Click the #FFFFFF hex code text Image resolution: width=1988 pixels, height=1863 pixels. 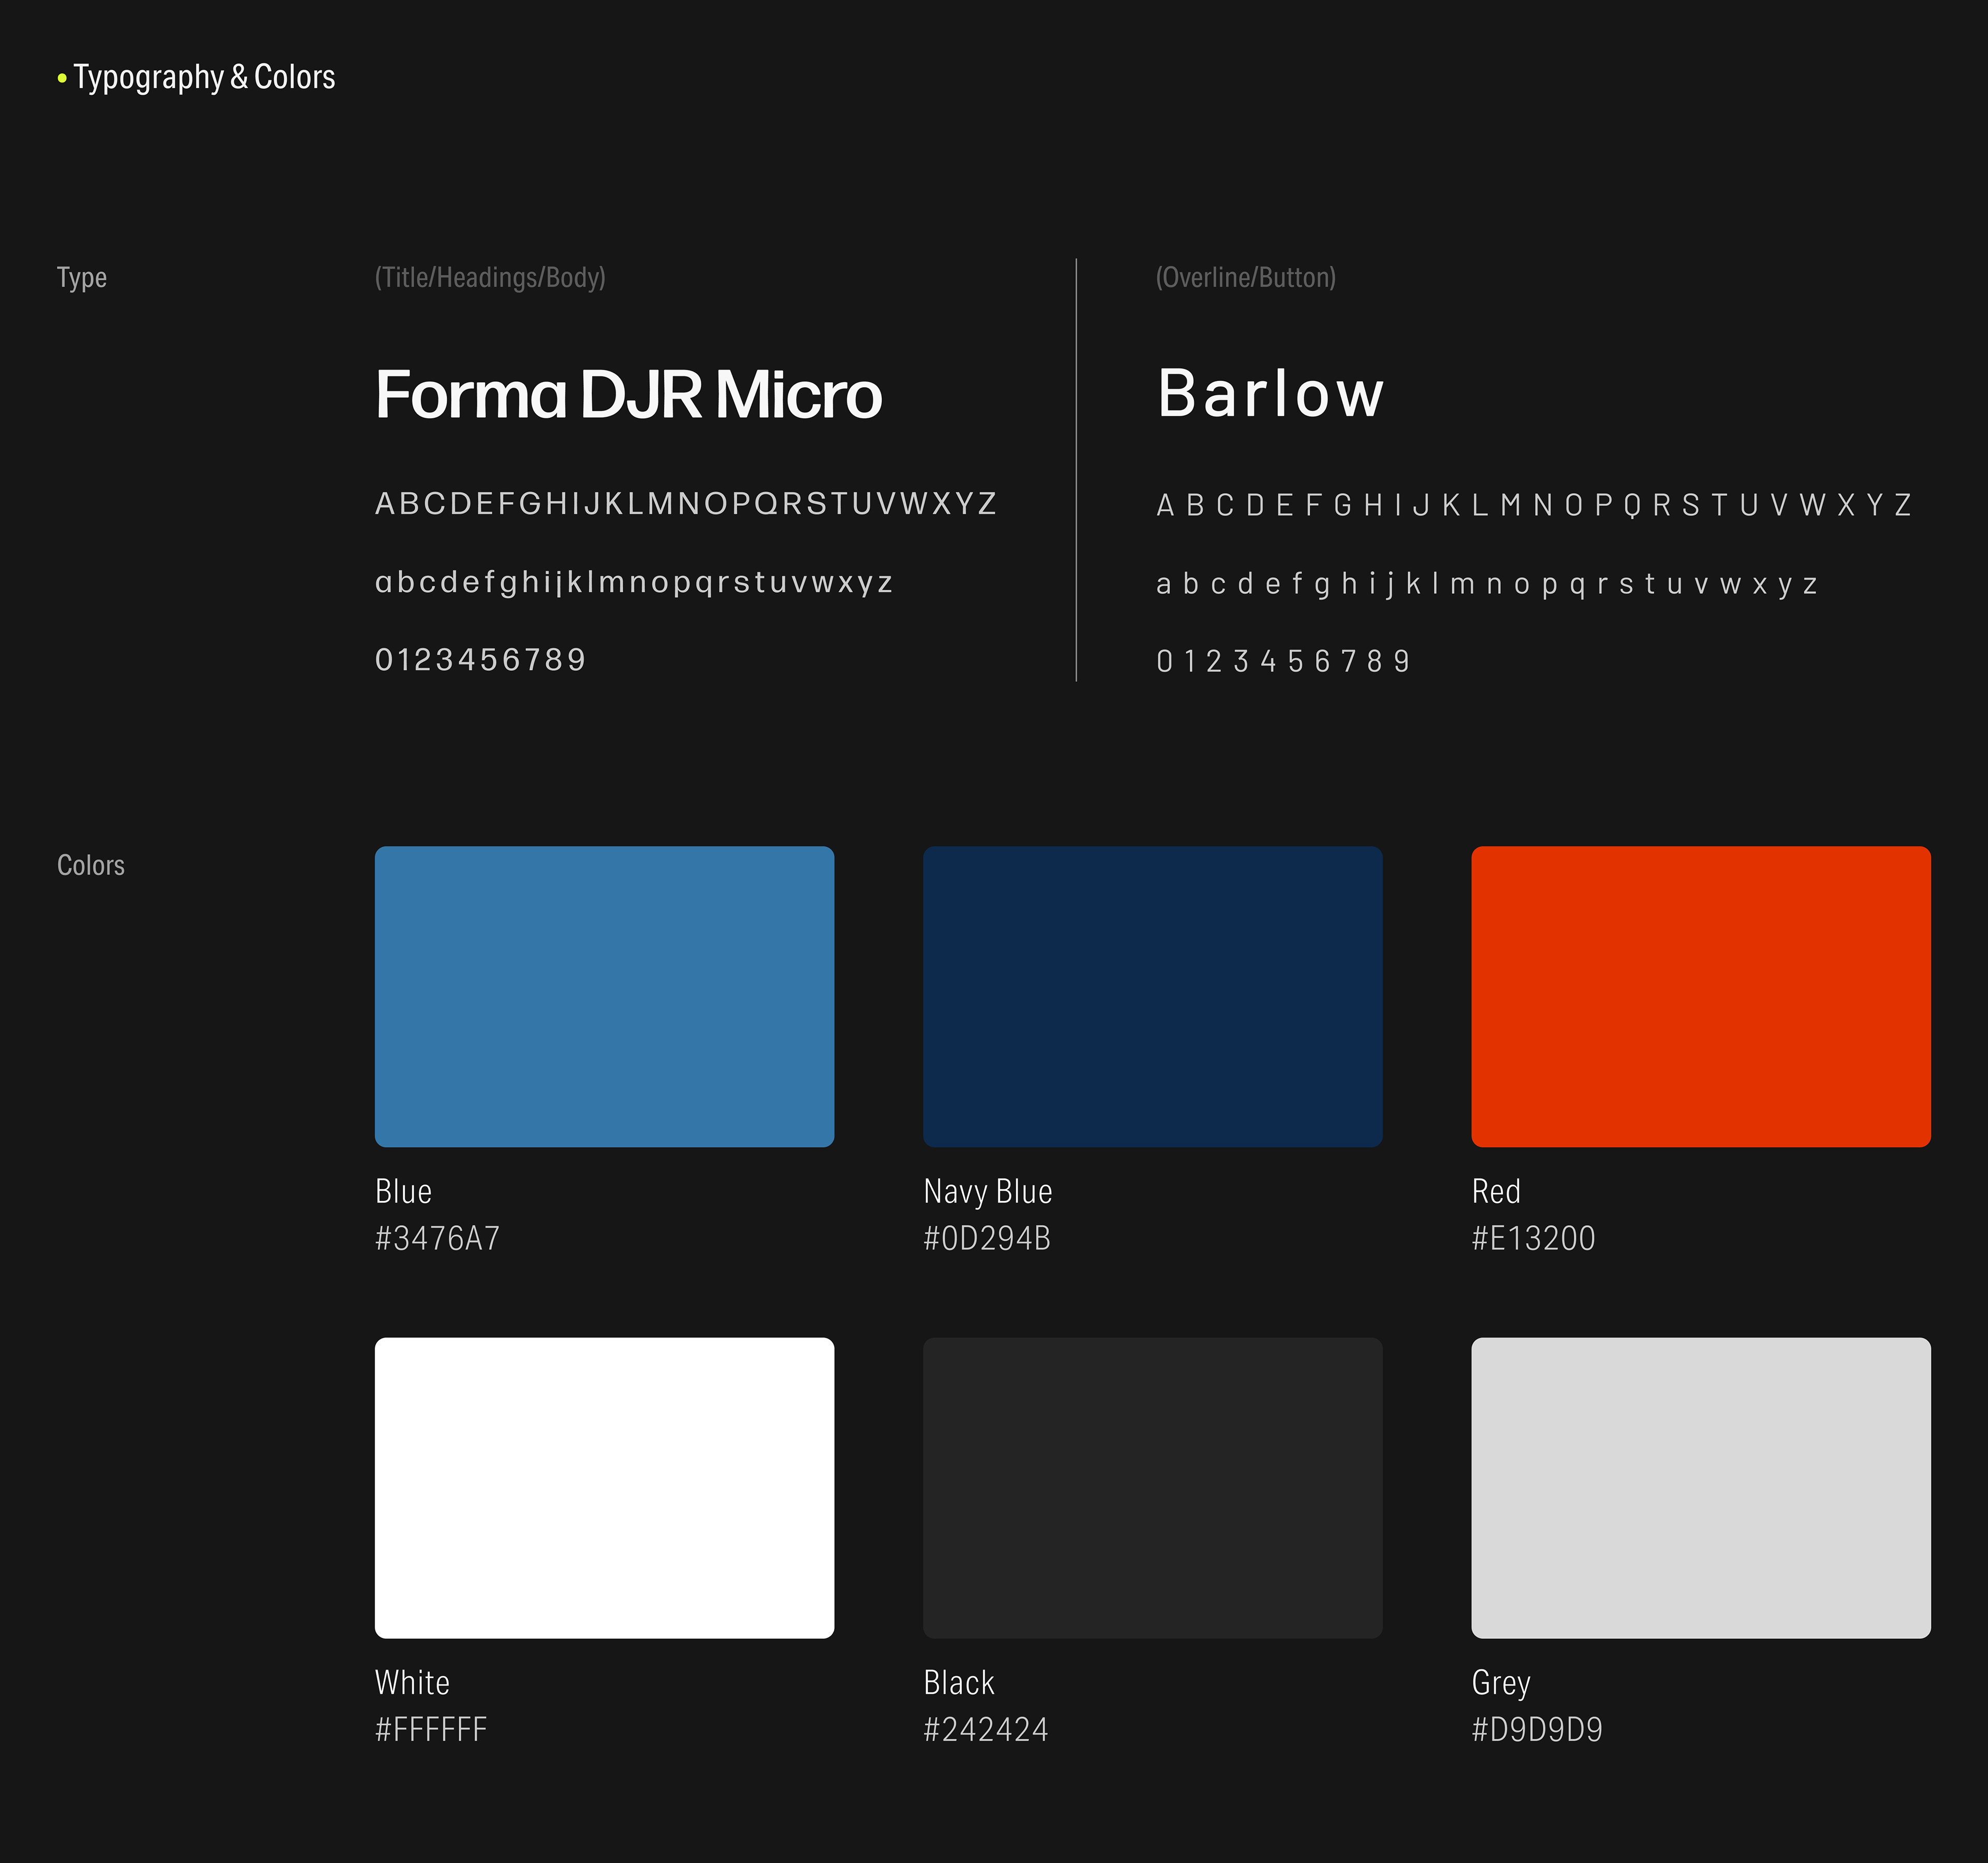[431, 1729]
